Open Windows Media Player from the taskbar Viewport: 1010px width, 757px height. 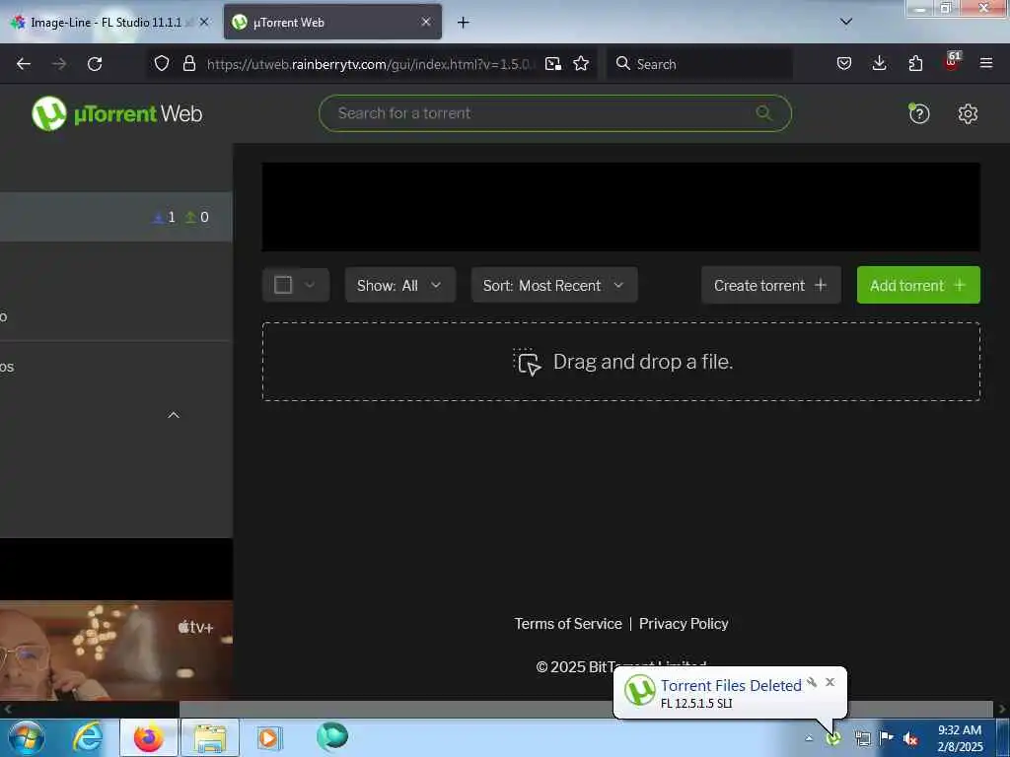tap(268, 737)
